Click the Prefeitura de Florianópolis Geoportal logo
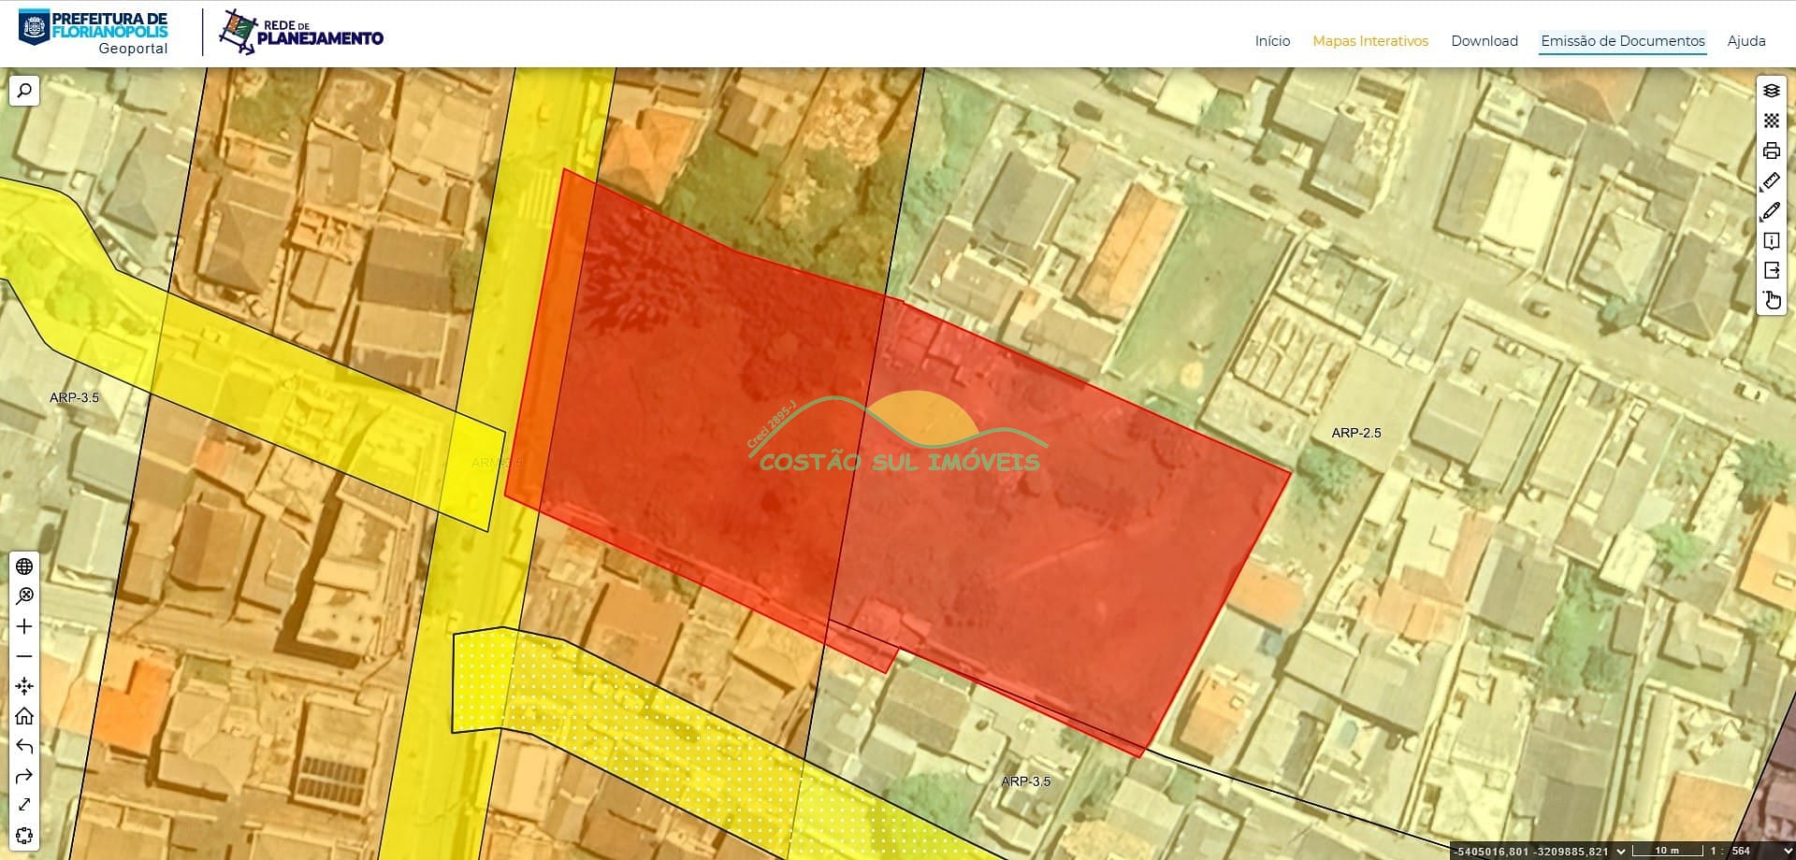The image size is (1796, 860). (x=94, y=32)
